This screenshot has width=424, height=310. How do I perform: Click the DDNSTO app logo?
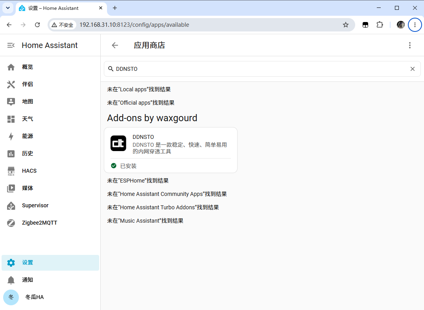tap(118, 143)
